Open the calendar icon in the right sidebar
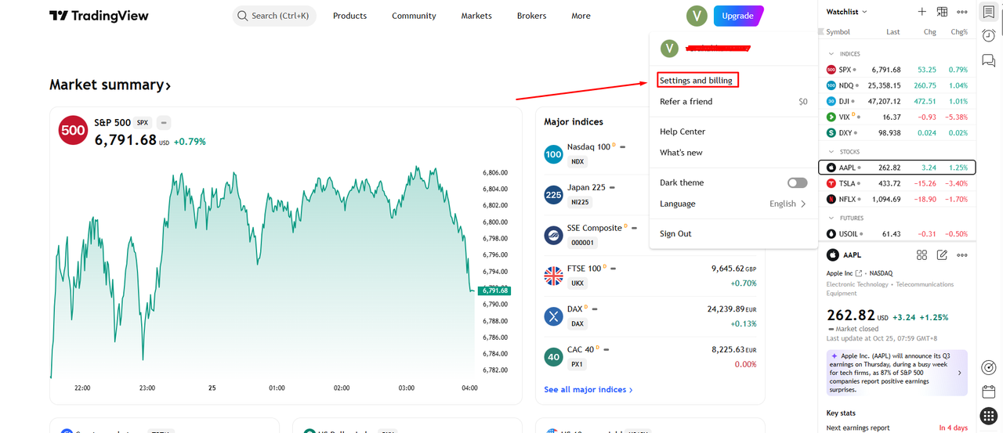Image resolution: width=1003 pixels, height=433 pixels. coord(989,392)
